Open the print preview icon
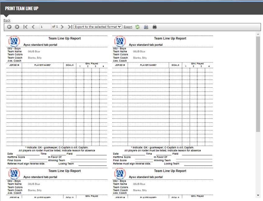263x201 pixels. (x=146, y=27)
